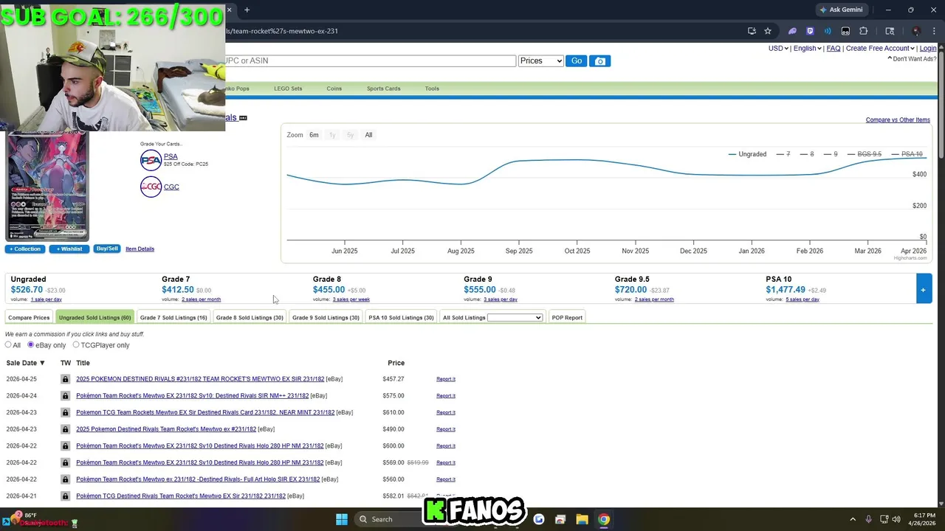Toggle grade 8 series in chart legend

pyautogui.click(x=806, y=154)
